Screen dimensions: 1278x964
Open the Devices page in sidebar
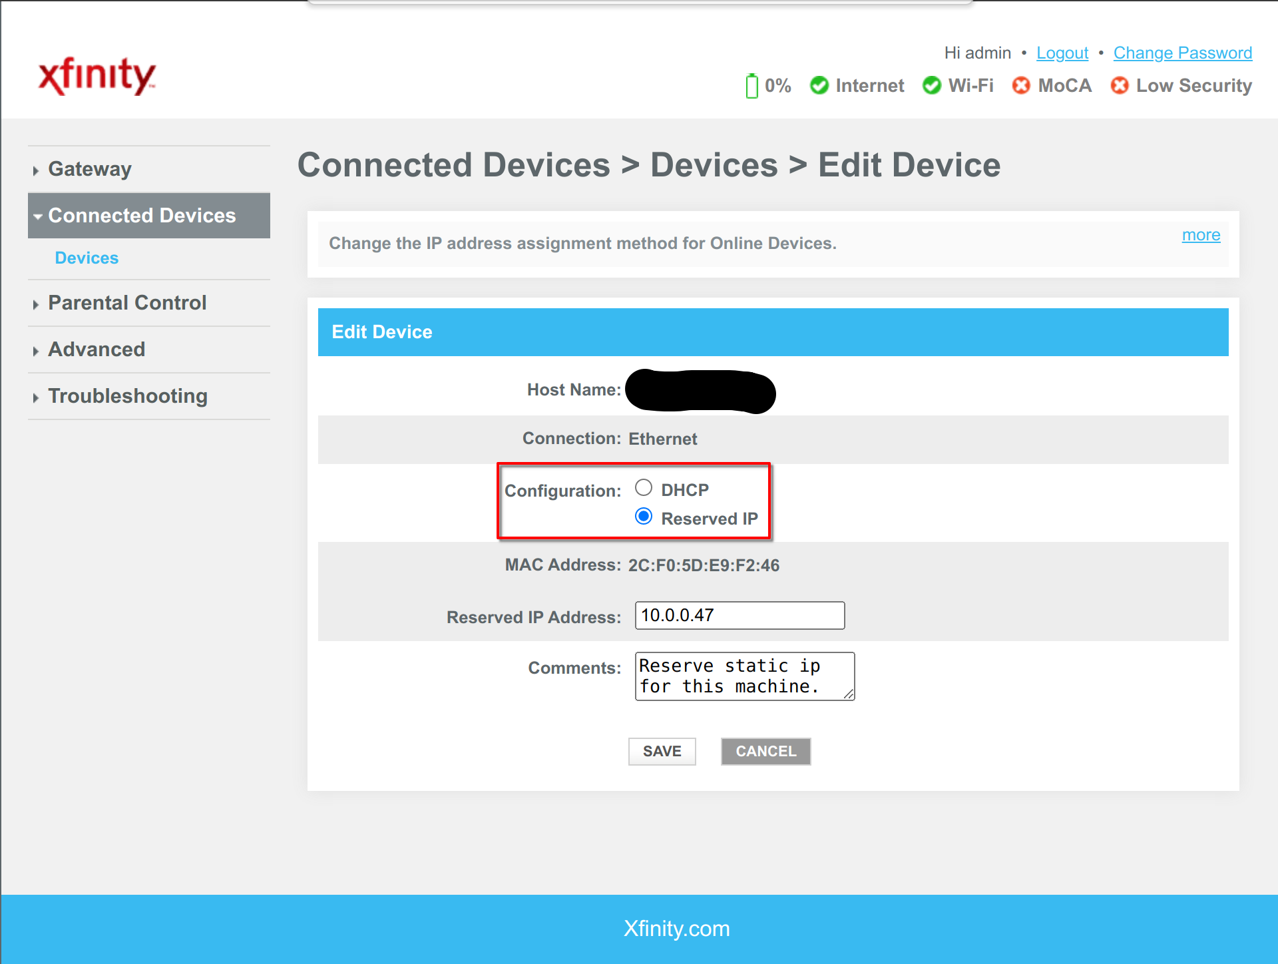[x=87, y=258]
